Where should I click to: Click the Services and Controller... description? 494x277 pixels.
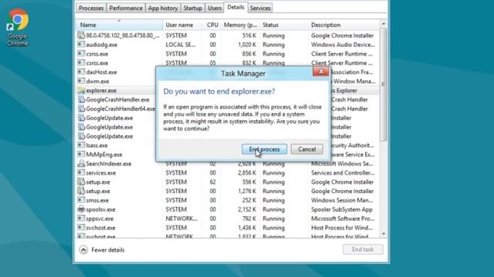pos(343,172)
